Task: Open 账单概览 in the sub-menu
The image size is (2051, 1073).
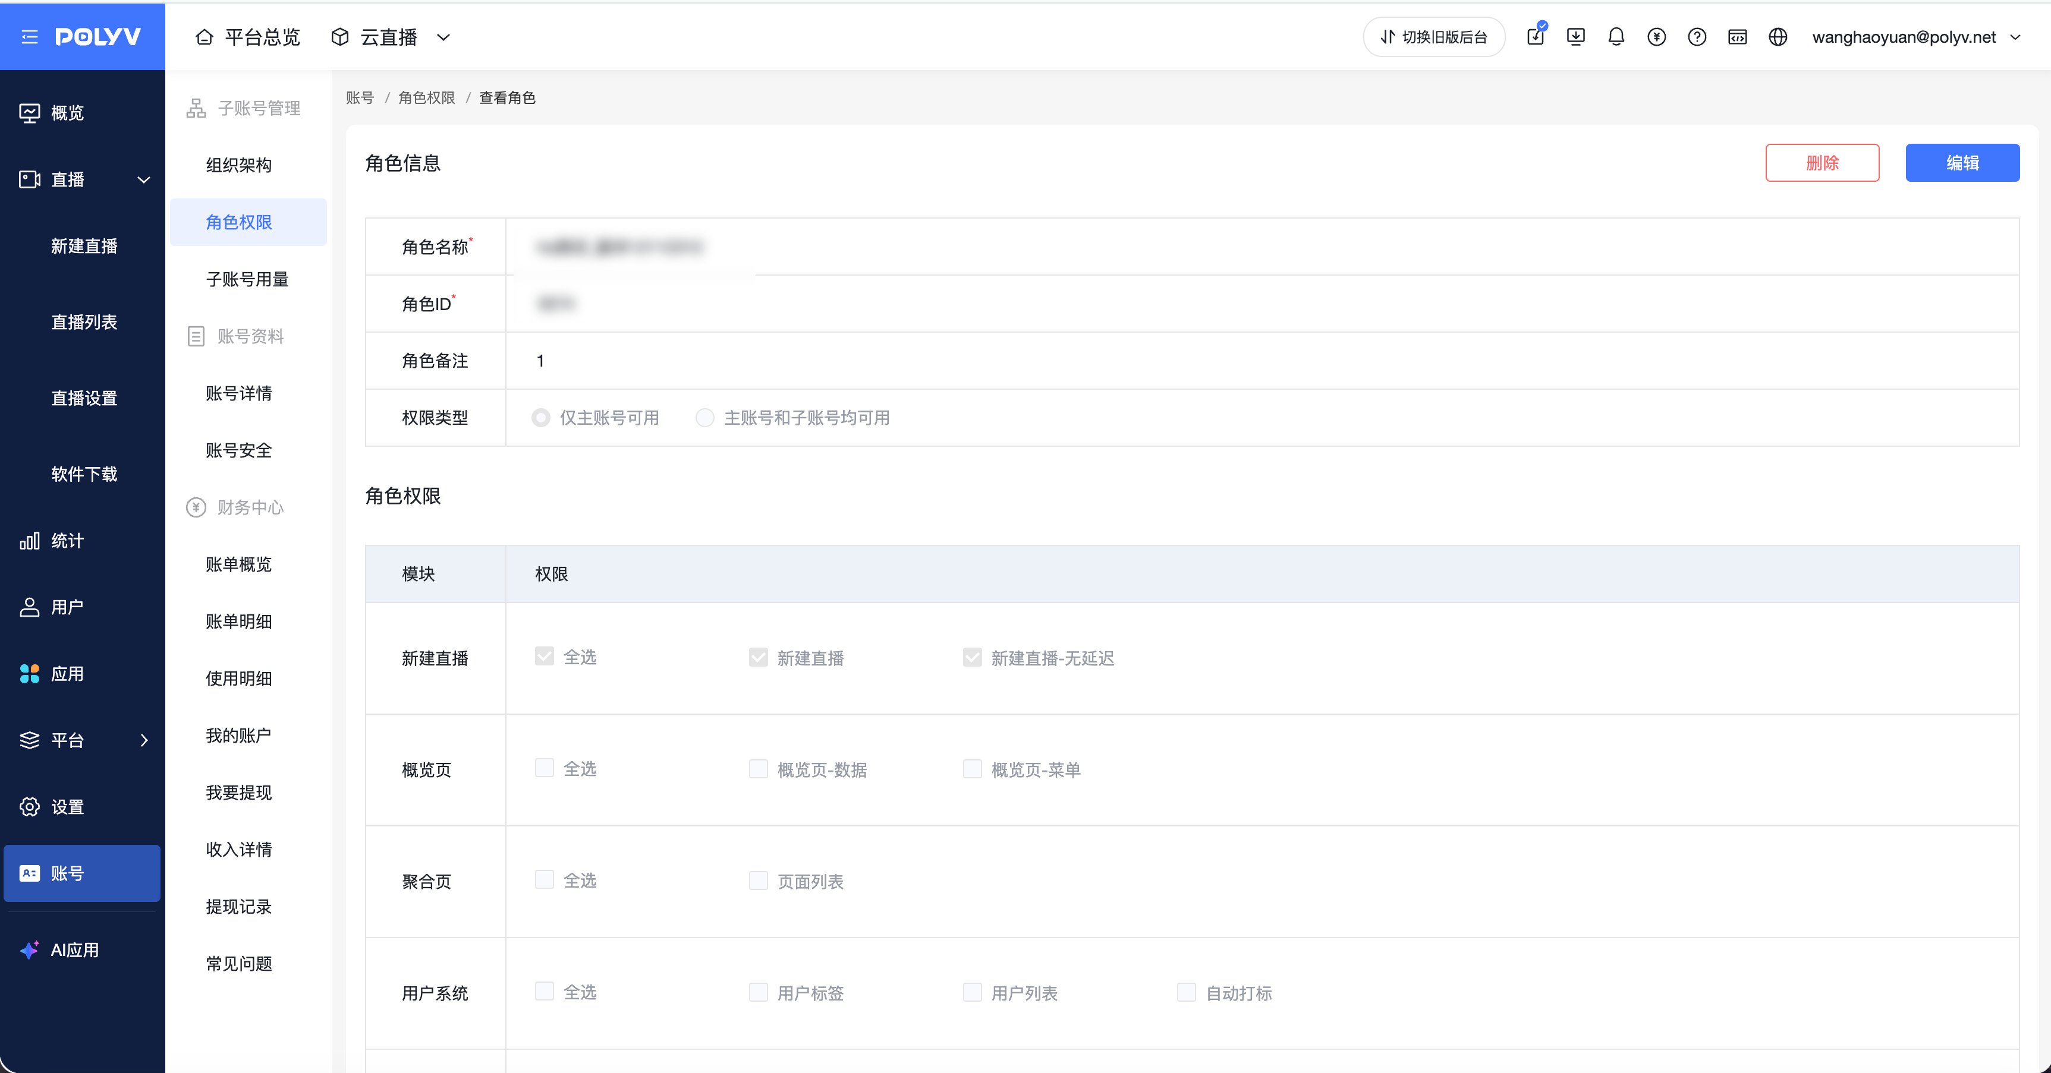Action: pos(239,564)
